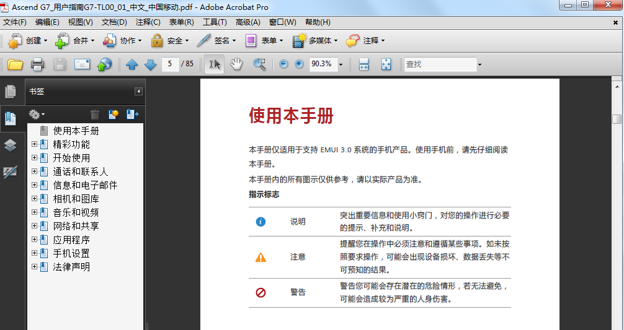The width and height of the screenshot is (624, 330).
Task: Click the 查找 search field
Action: tap(440, 64)
